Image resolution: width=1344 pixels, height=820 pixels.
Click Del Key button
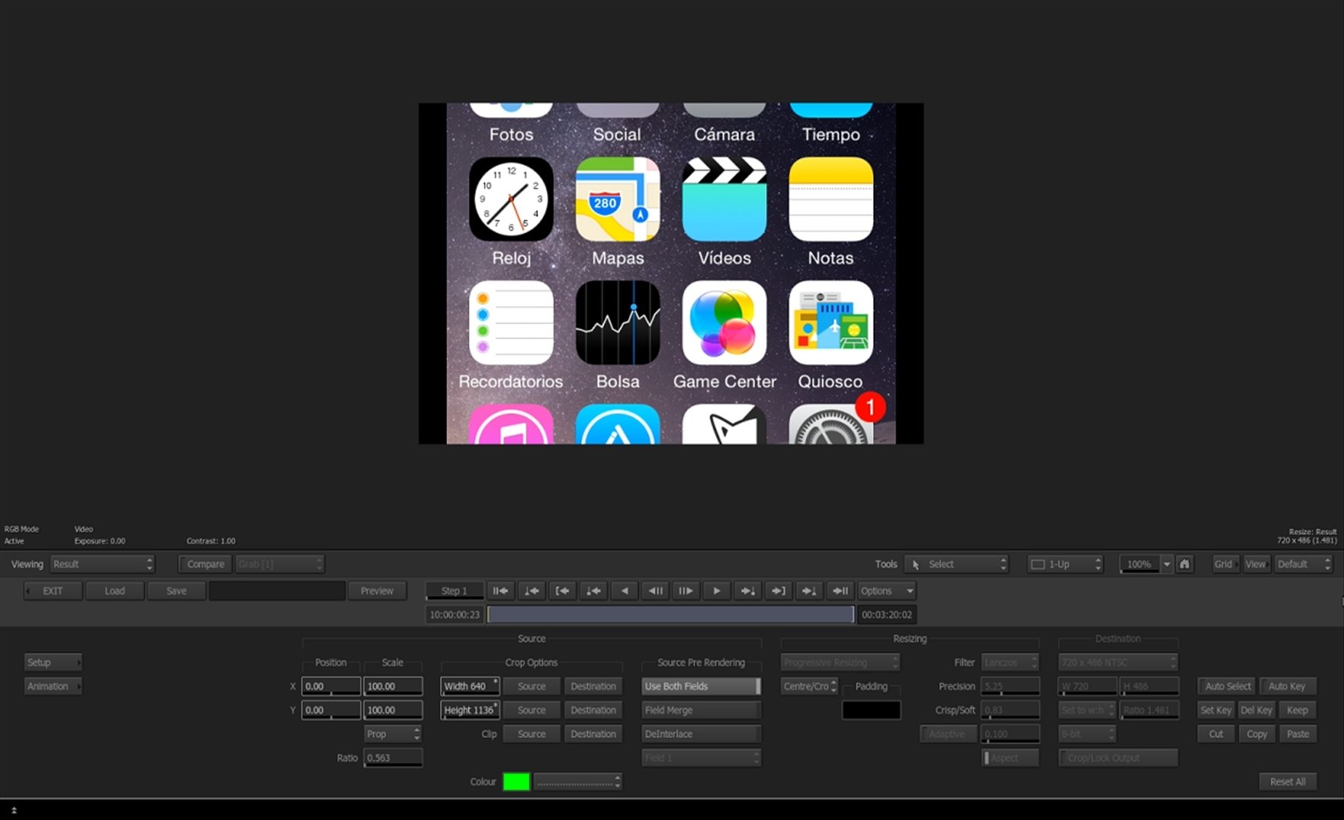point(1256,710)
